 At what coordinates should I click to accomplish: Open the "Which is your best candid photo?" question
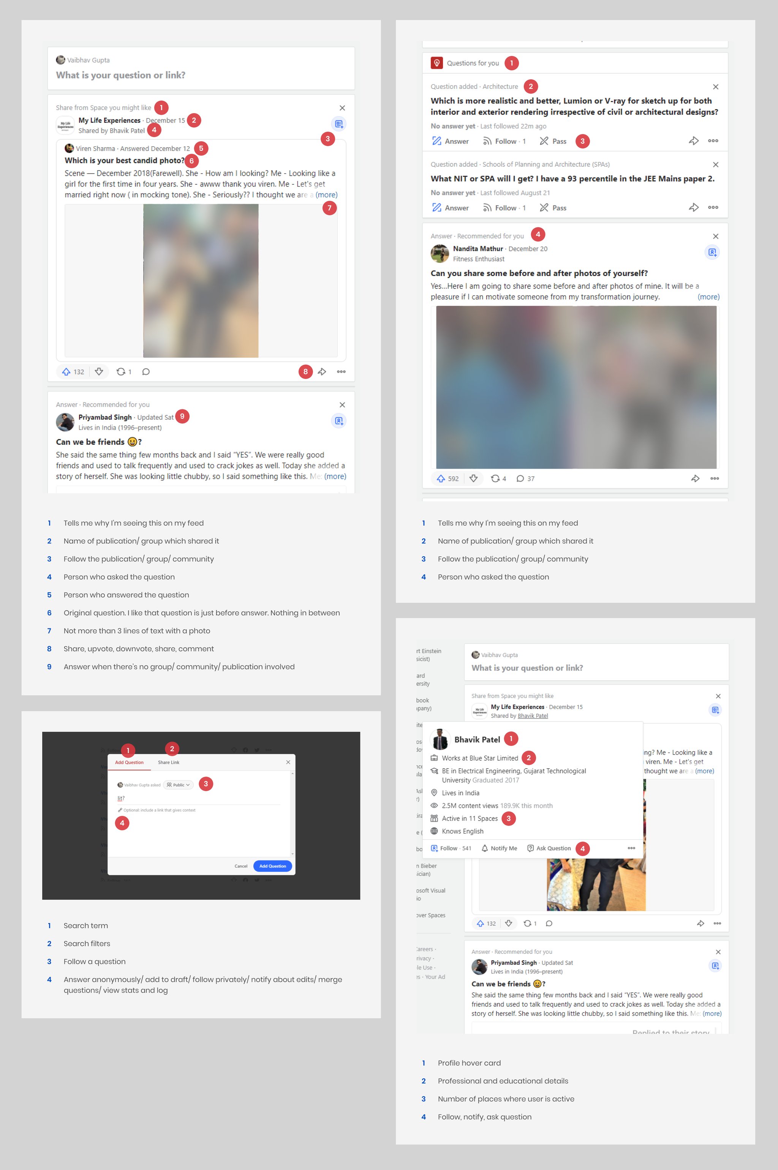[x=125, y=160]
